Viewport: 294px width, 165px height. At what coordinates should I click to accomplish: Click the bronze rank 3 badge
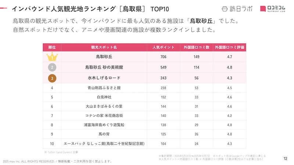tap(52, 78)
